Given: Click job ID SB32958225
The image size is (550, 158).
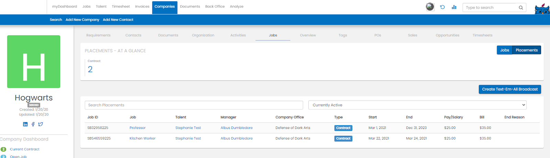Looking at the screenshot, I should tap(98, 128).
